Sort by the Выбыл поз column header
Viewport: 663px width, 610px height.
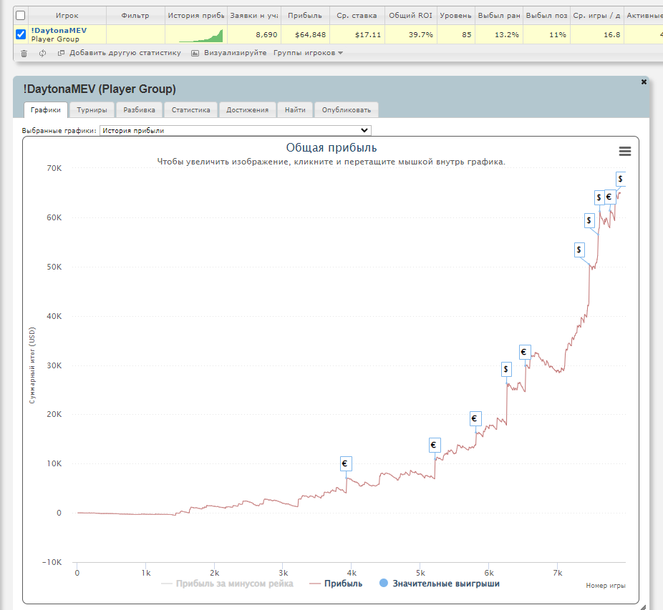coord(547,16)
